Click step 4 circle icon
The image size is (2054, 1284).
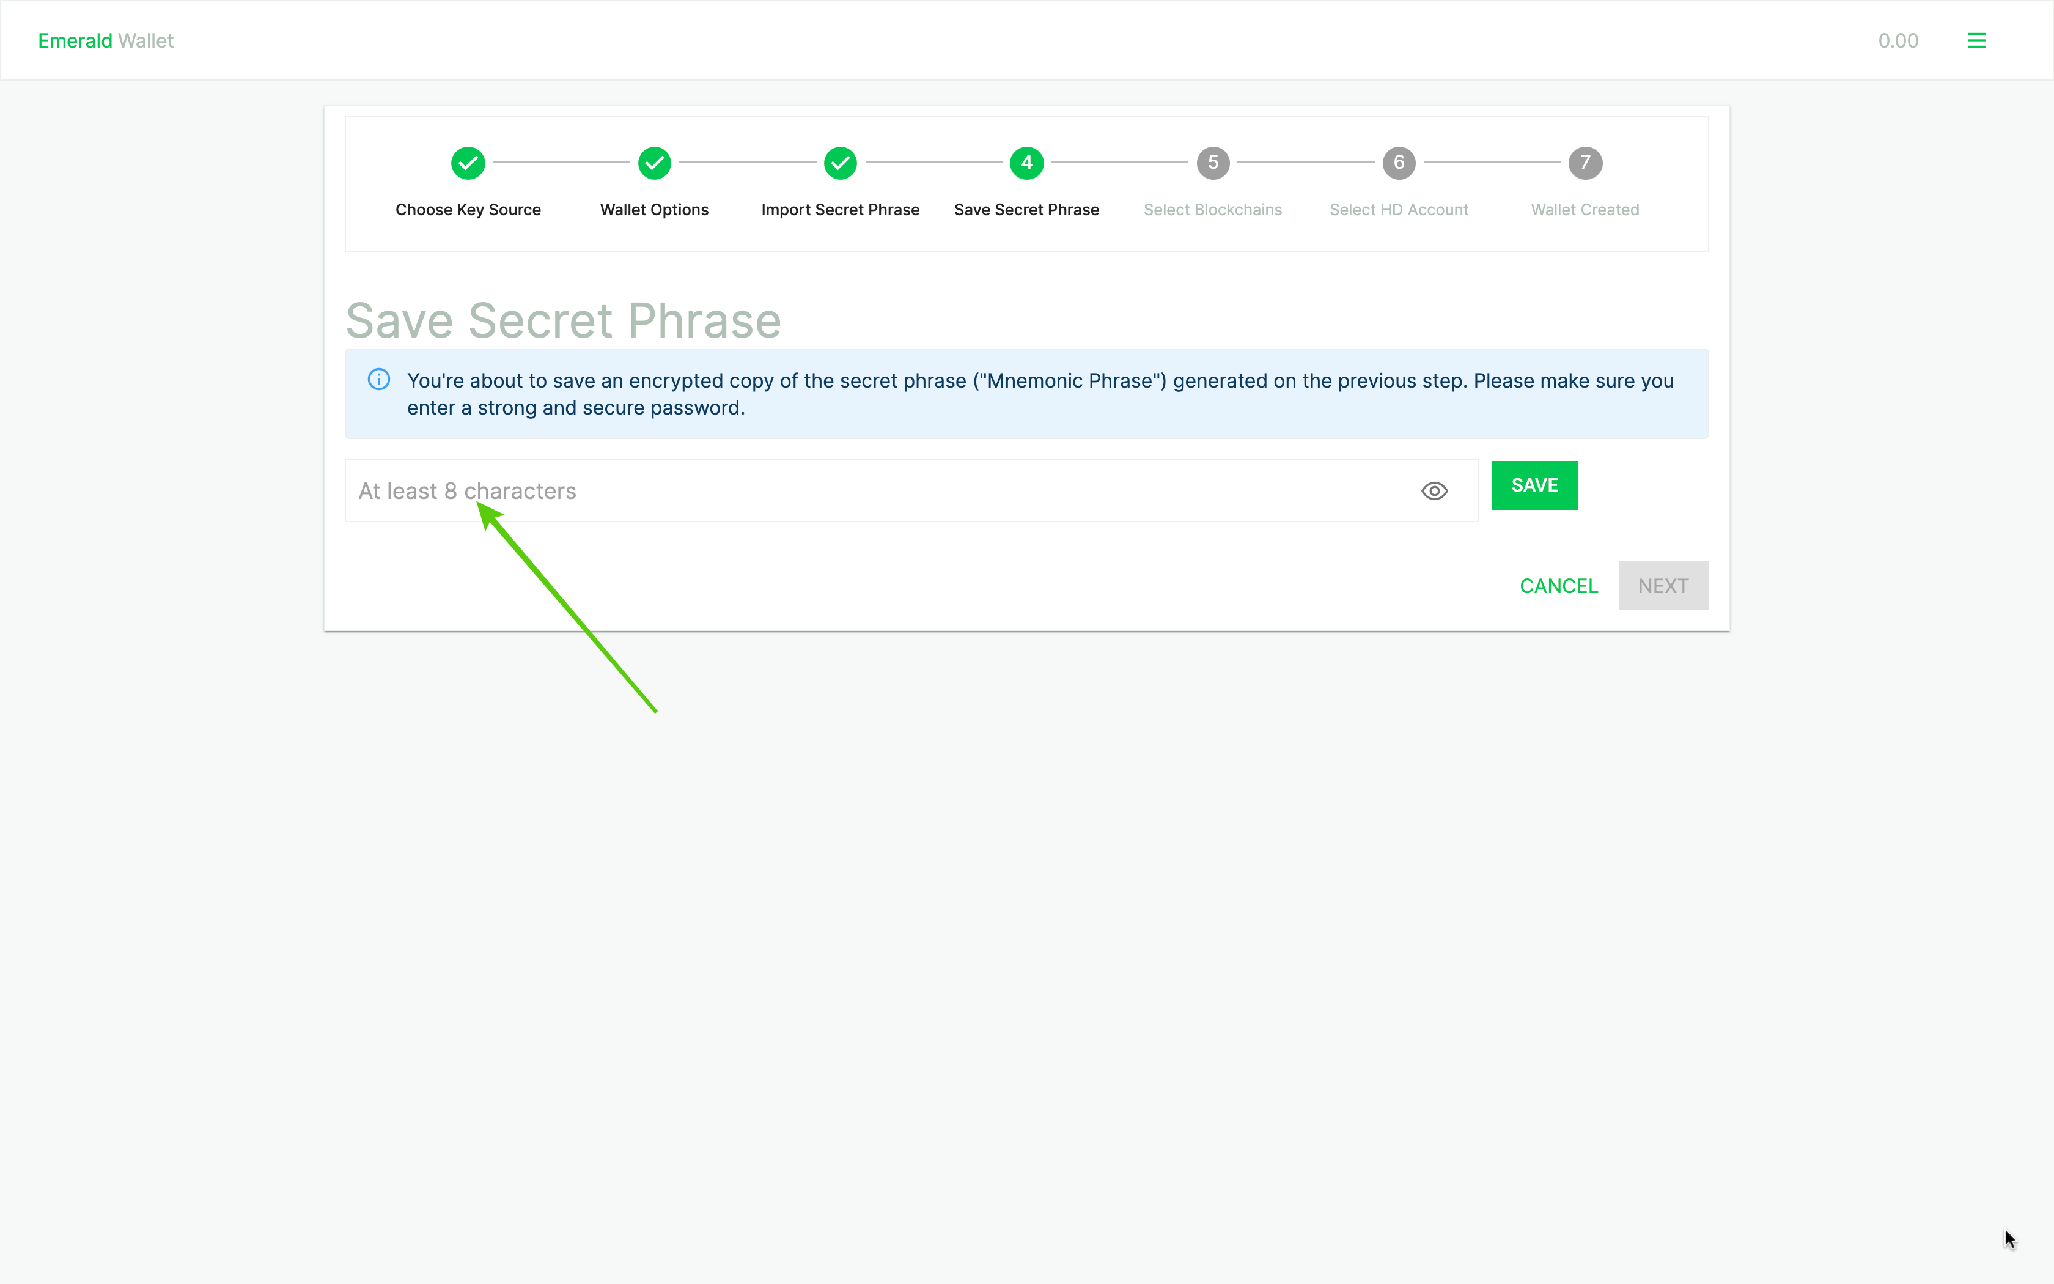(x=1026, y=163)
